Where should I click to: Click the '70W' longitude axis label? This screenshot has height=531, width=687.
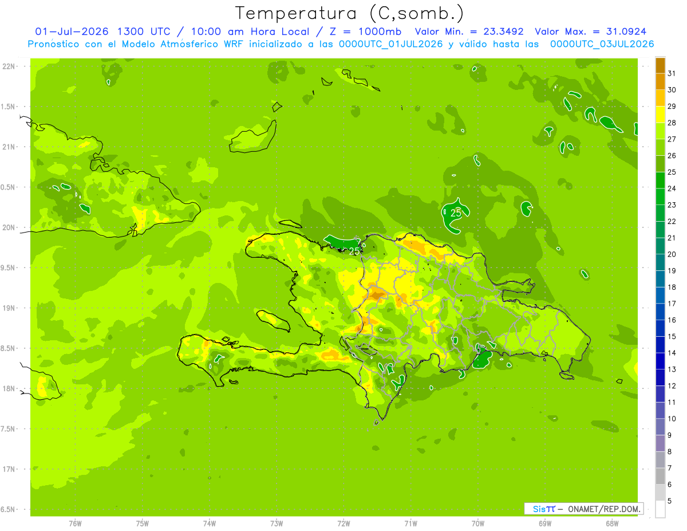tap(477, 524)
